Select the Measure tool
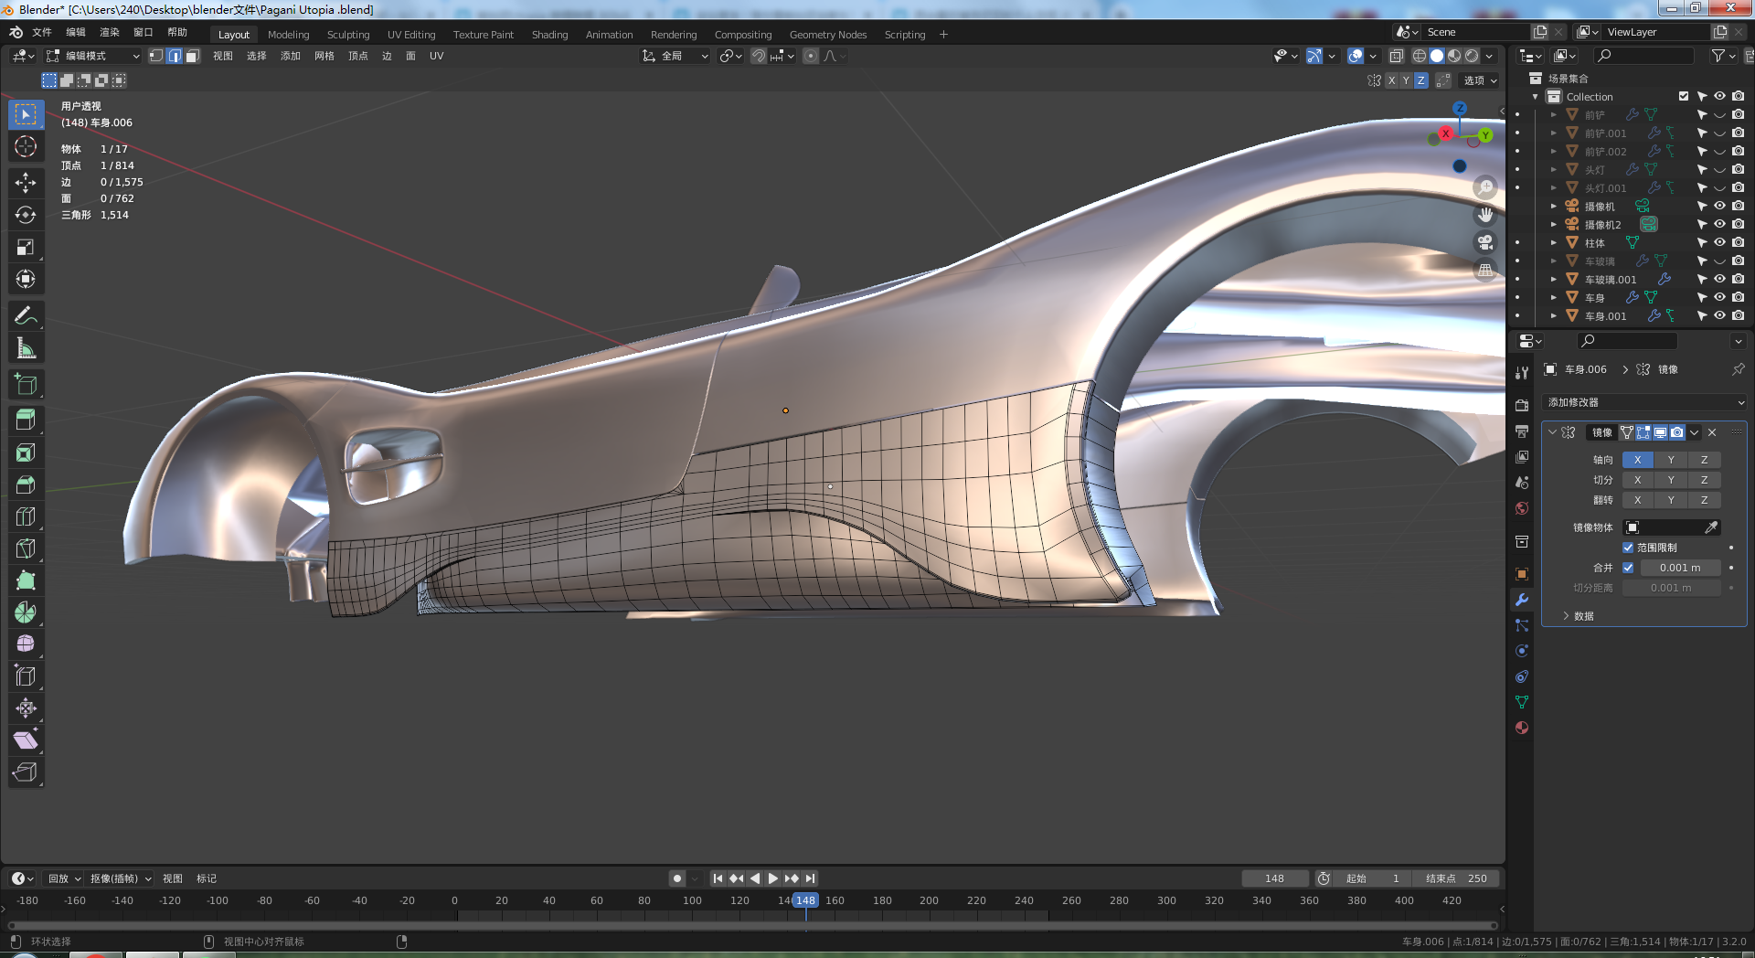The height and width of the screenshot is (958, 1755). [26, 348]
